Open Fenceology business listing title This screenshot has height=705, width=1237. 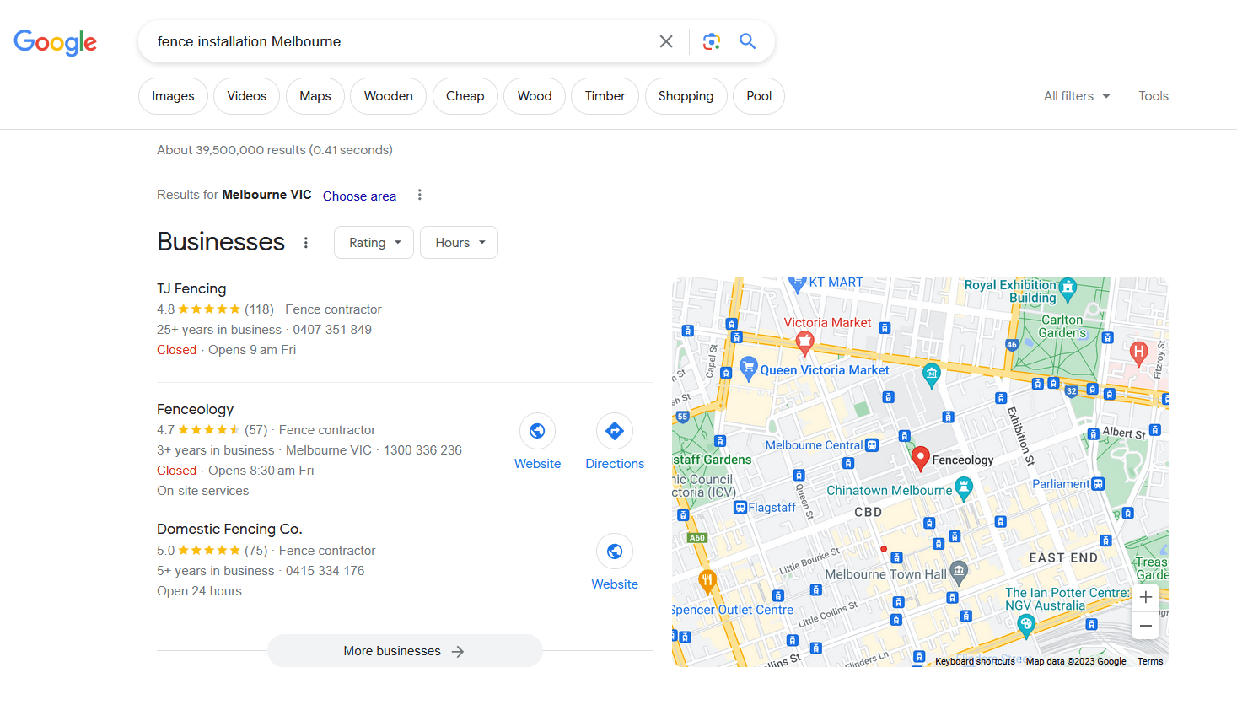point(195,409)
